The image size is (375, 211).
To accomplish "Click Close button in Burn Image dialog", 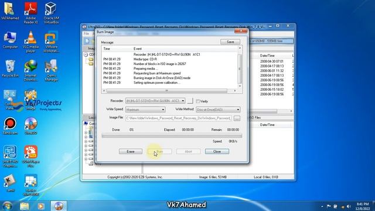I will tap(217, 151).
